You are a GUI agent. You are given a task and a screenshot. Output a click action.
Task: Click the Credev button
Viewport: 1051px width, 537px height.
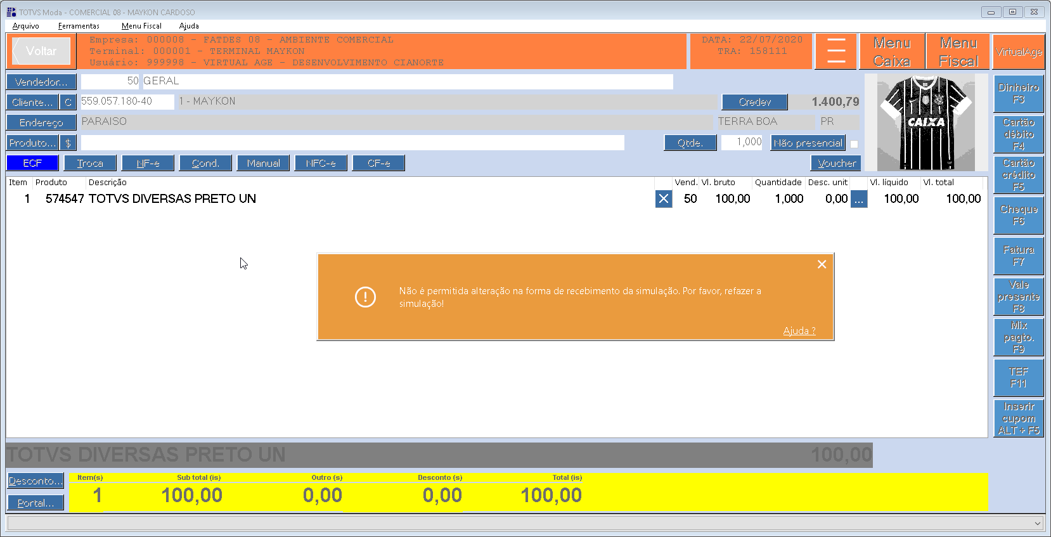pyautogui.click(x=754, y=102)
